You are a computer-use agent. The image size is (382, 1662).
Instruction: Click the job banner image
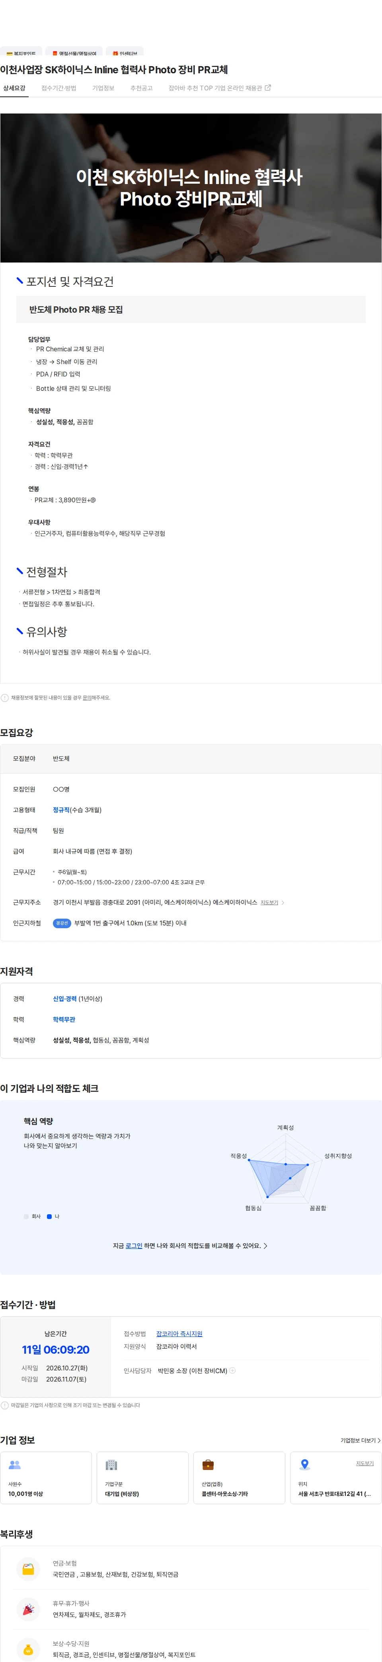191,188
